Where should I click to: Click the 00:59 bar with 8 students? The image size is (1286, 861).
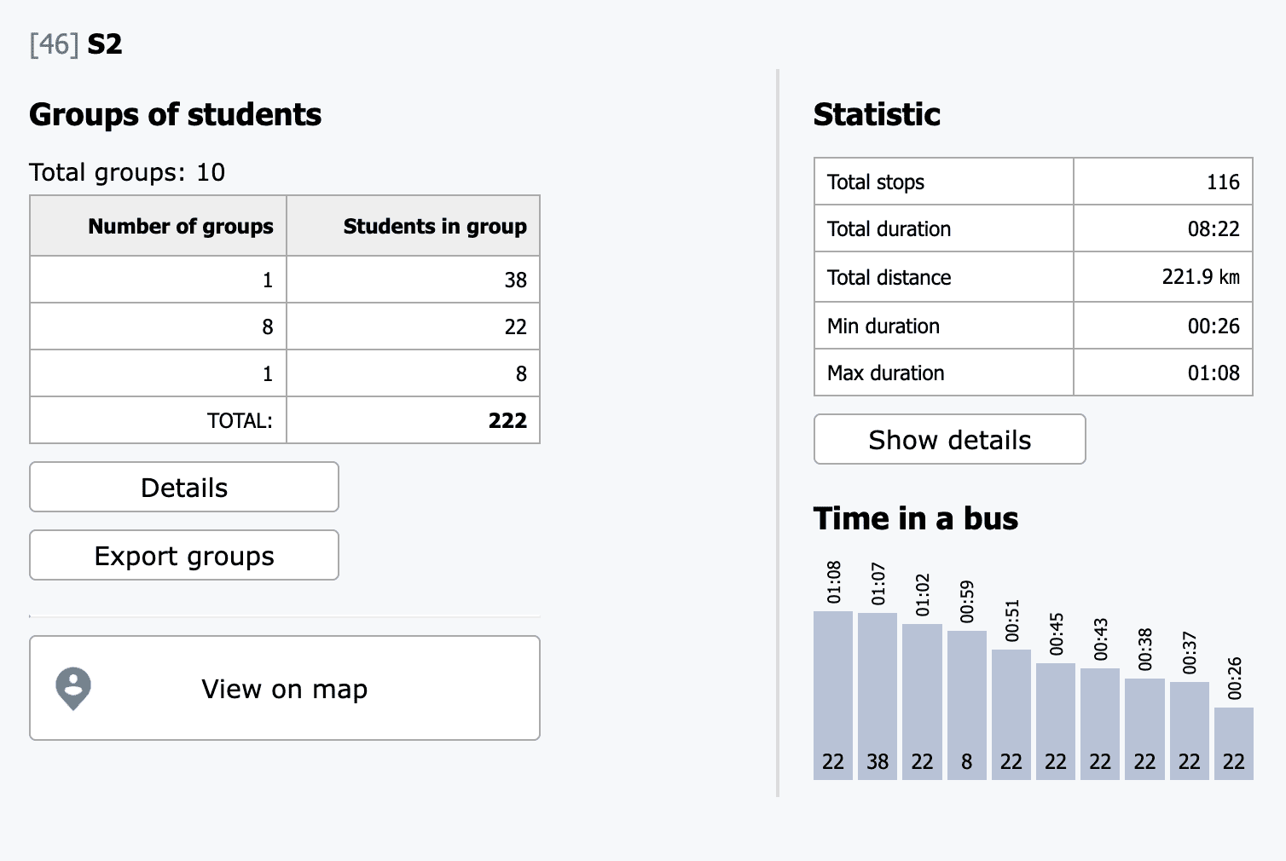(966, 703)
